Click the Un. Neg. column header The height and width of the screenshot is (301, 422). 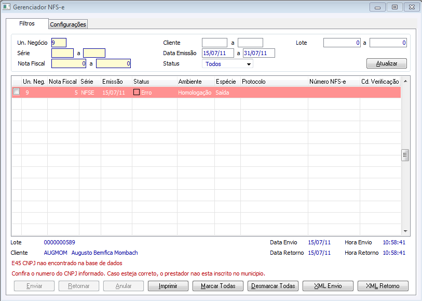[34, 82]
